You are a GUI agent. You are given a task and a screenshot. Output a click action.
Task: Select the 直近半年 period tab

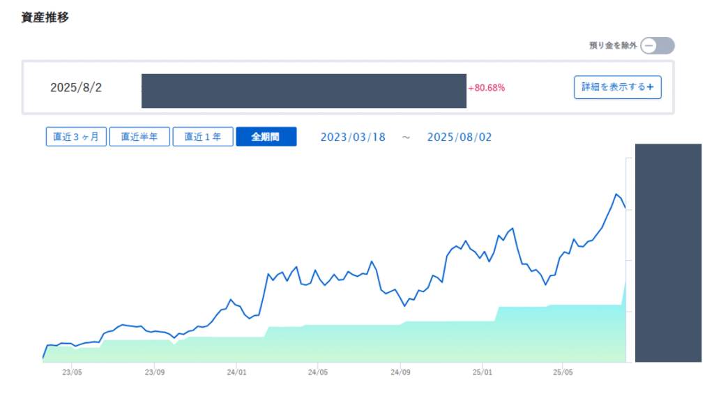pos(139,137)
